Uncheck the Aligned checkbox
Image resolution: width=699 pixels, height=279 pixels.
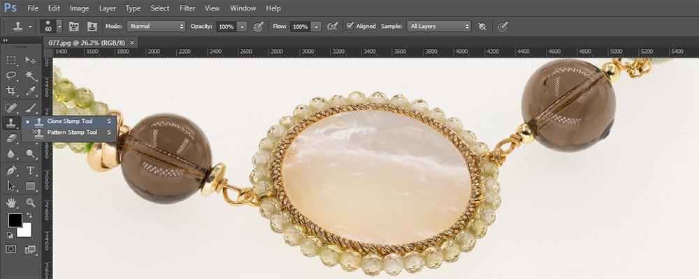click(350, 27)
